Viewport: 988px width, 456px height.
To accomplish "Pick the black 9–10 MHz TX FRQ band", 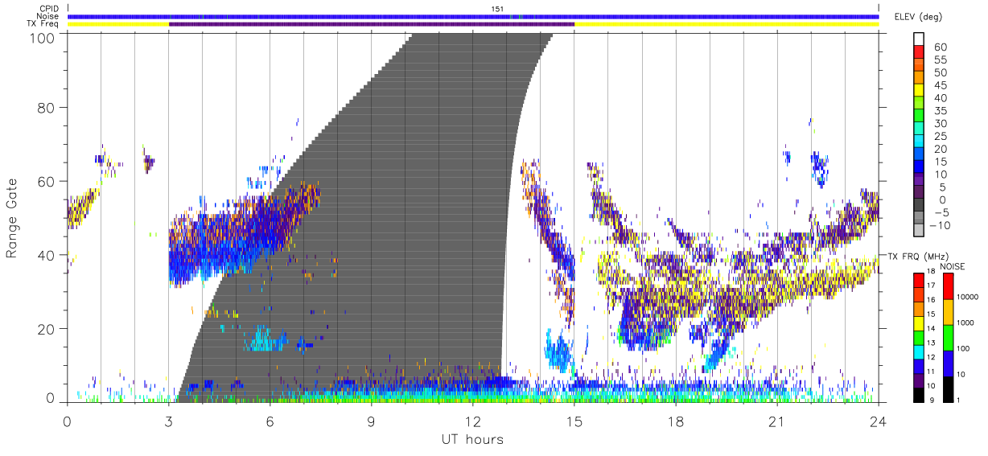I will 918,395.
